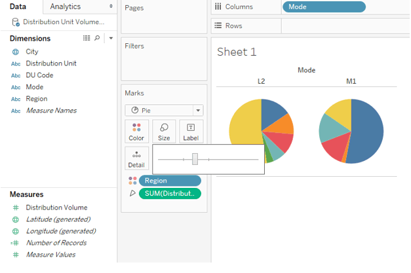Click the find field magnifier icon

point(98,39)
